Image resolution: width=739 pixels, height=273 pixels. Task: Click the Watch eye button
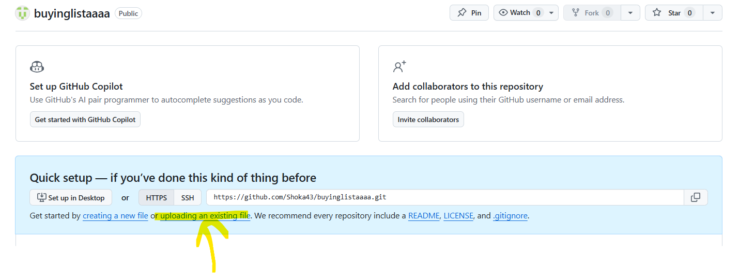519,13
